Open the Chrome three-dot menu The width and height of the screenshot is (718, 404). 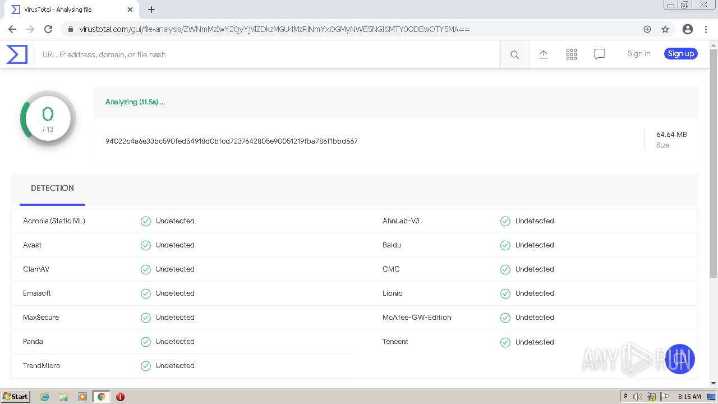tap(705, 29)
